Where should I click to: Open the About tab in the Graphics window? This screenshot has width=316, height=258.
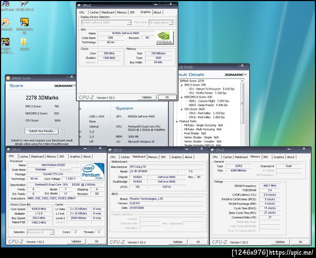click(157, 12)
